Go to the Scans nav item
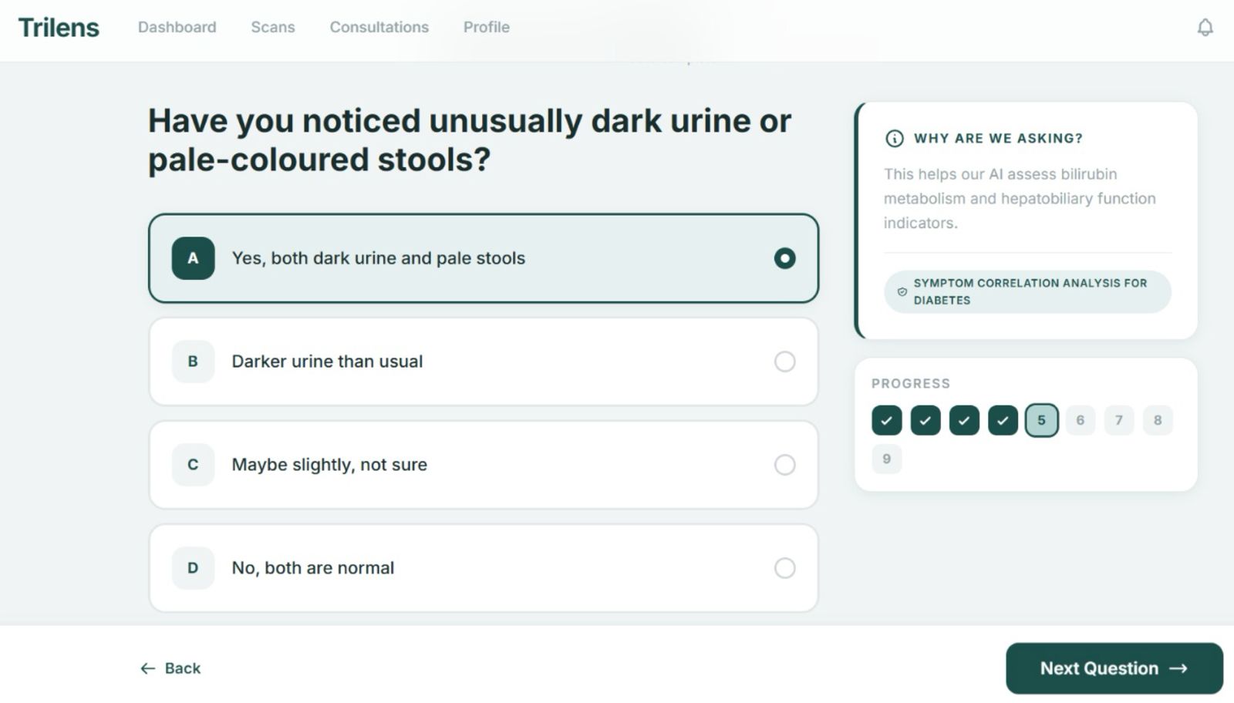Image resolution: width=1234 pixels, height=703 pixels. [x=272, y=27]
